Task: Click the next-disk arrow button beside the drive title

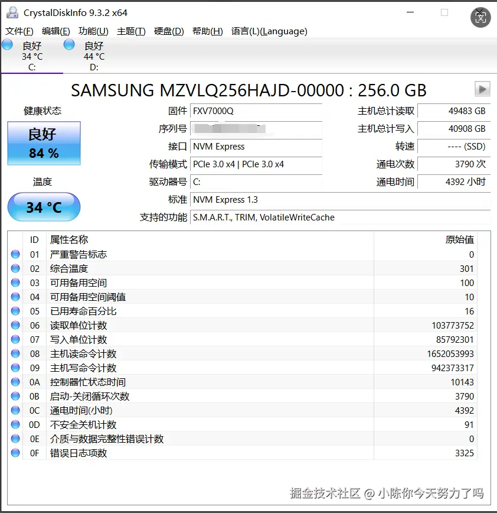Action: pyautogui.click(x=482, y=89)
